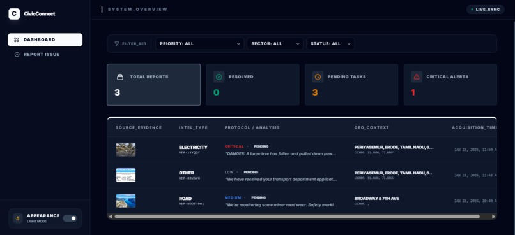The height and width of the screenshot is (235, 515).
Task: Click the Jan 23, 2026 10:40 timestamp
Action: (475, 201)
